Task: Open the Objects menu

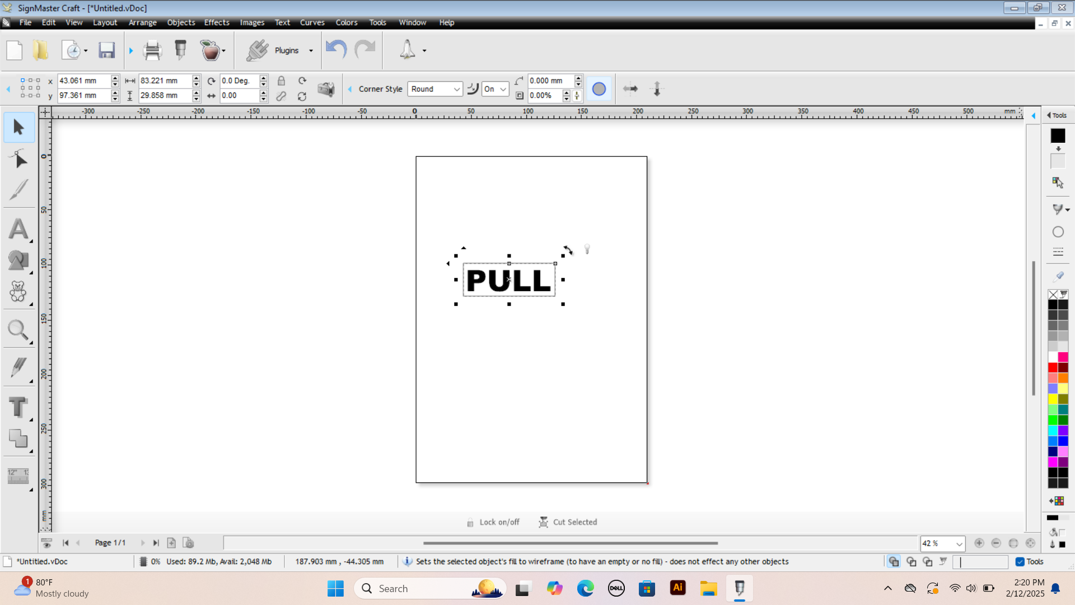Action: click(x=181, y=22)
